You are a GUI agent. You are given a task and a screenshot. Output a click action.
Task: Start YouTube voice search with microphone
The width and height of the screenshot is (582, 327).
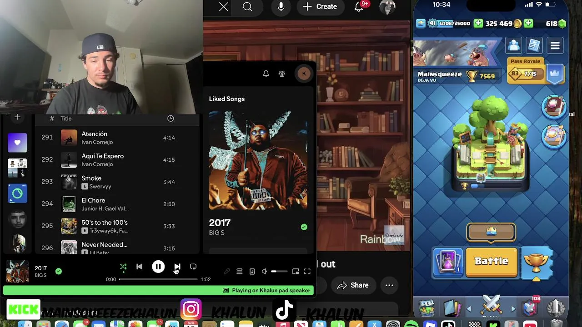281,6
